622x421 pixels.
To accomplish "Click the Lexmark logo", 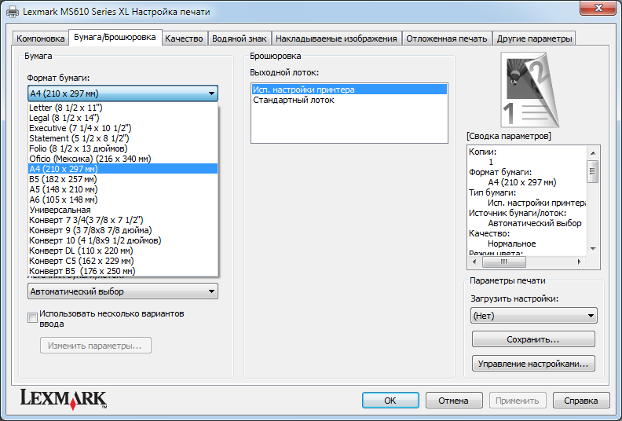I will (64, 399).
